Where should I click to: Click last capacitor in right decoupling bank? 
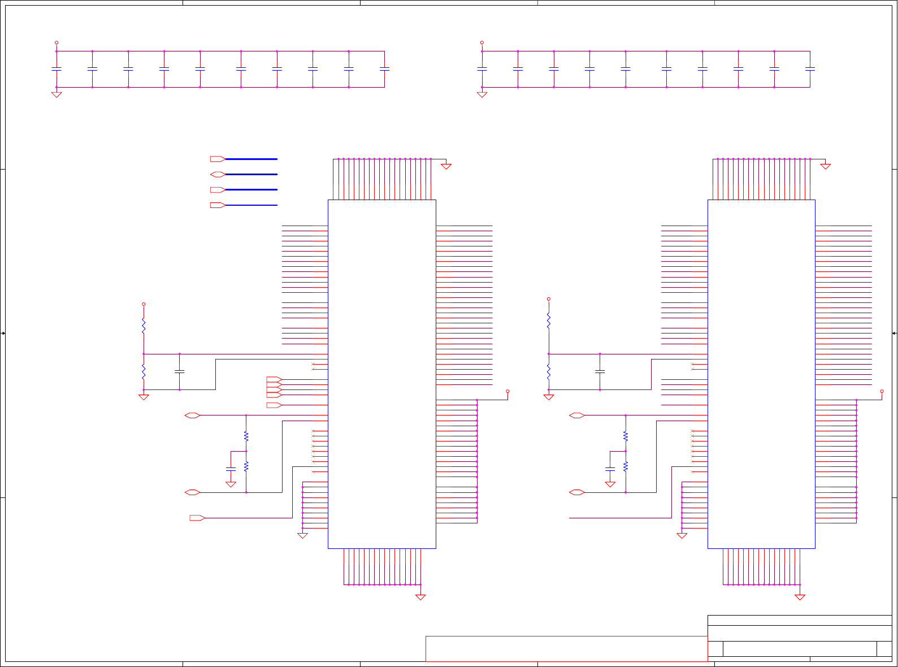click(810, 69)
